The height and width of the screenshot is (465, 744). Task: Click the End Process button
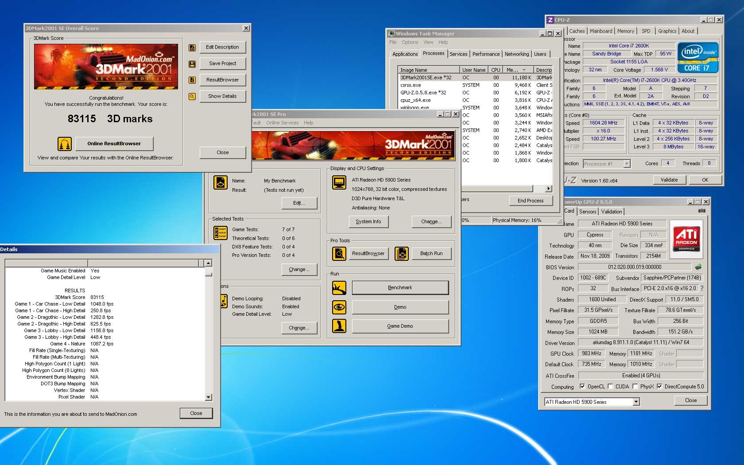[x=531, y=201]
